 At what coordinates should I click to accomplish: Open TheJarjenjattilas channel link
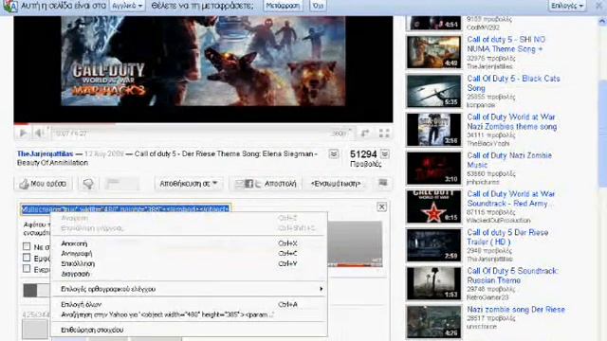45,153
